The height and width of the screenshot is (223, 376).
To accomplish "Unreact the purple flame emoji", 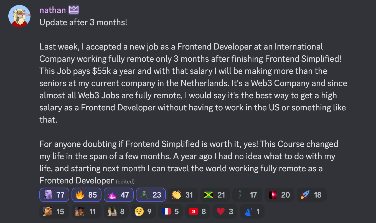I will pyautogui.click(x=119, y=195).
